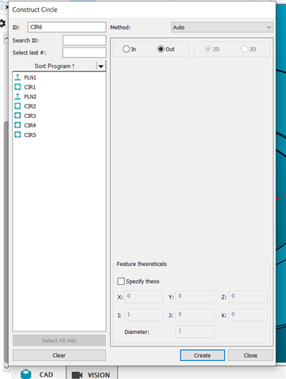
Task: Click the Vision camera icon
Action: pos(78,375)
